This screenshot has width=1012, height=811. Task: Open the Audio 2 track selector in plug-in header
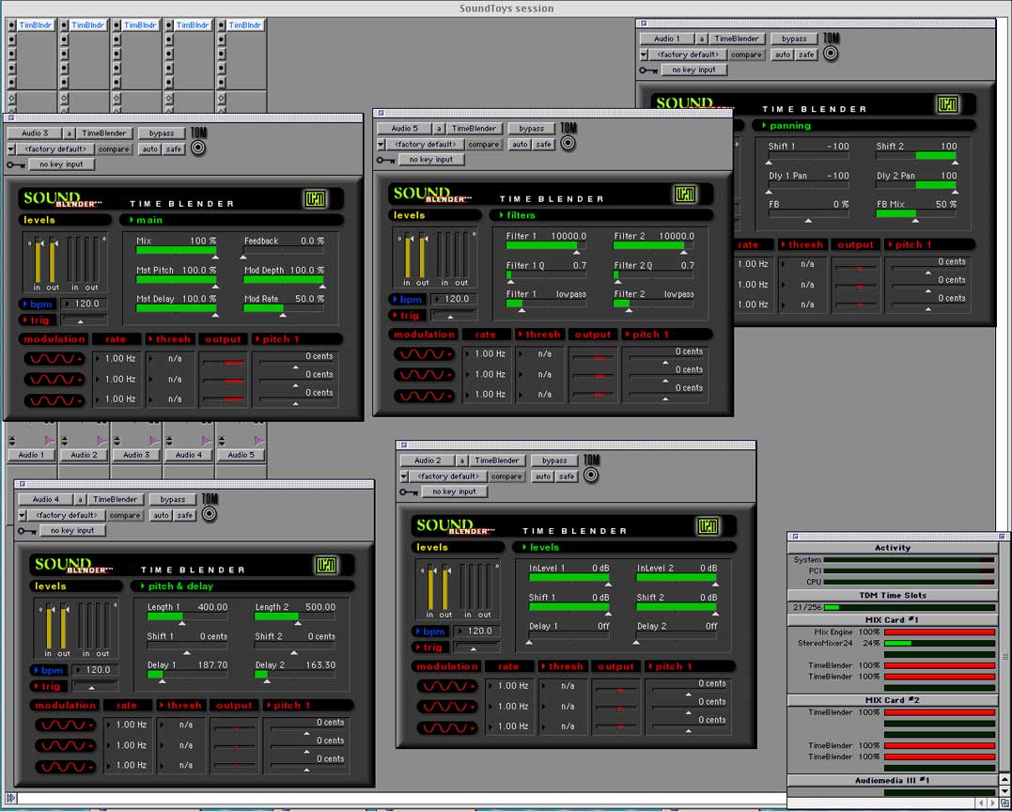coord(427,460)
